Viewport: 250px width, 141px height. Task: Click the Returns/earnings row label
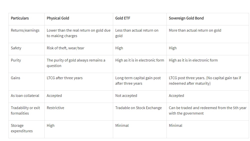point(25,30)
